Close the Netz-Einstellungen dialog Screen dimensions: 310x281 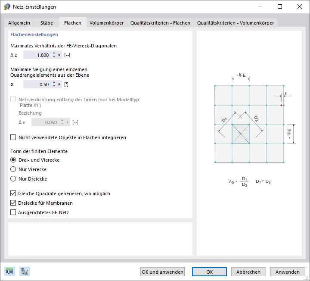(300, 7)
